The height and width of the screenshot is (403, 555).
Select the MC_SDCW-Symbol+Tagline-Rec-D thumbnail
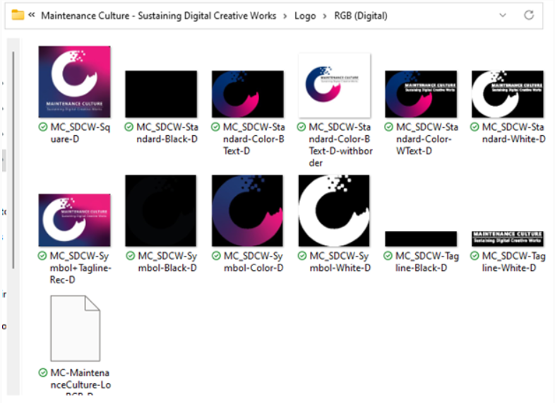[74, 220]
